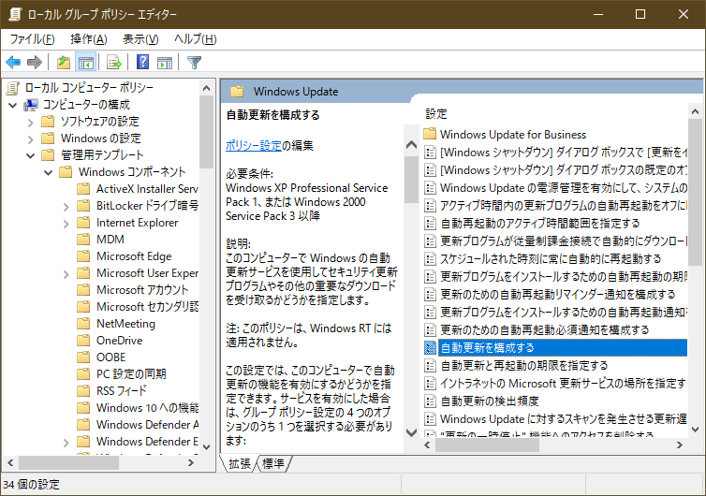This screenshot has height=496, width=706.
Task: Click the description pane scroll-down arrow
Action: (411, 433)
